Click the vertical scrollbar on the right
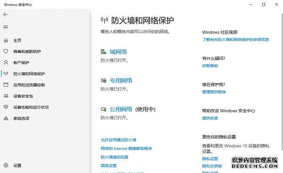Viewport: 283px width, 173px height. [x=282, y=81]
